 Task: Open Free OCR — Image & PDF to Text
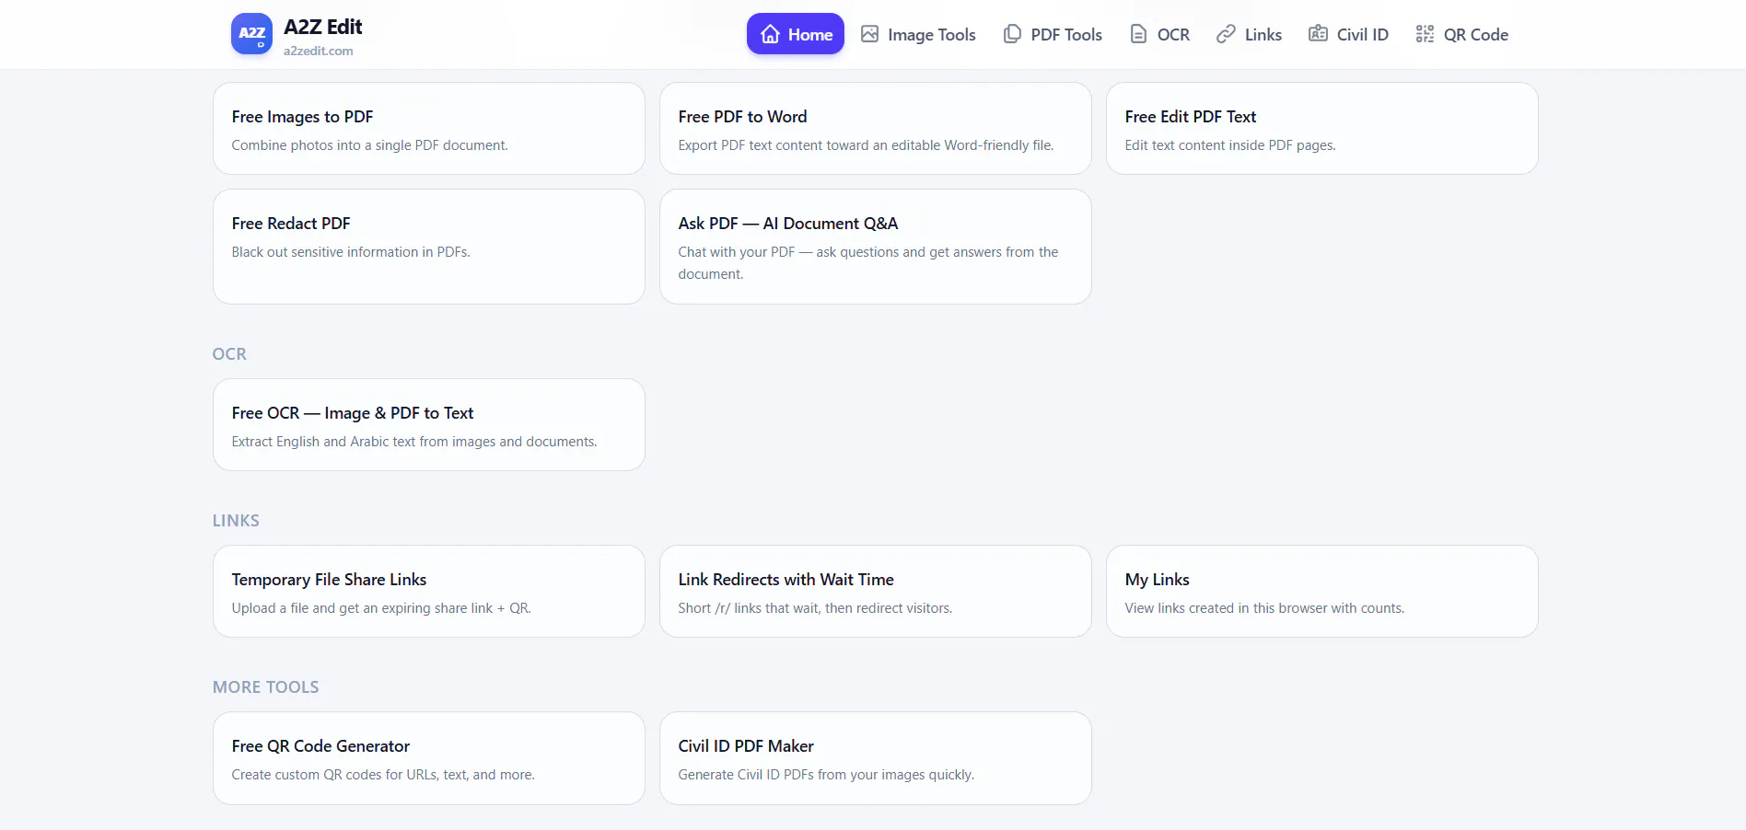pyautogui.click(x=429, y=425)
